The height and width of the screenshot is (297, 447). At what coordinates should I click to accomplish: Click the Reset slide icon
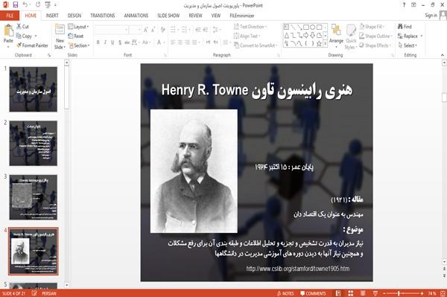click(71, 36)
